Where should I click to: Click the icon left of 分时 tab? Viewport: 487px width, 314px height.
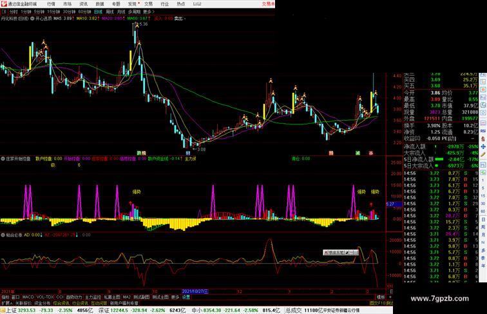click(x=5, y=12)
